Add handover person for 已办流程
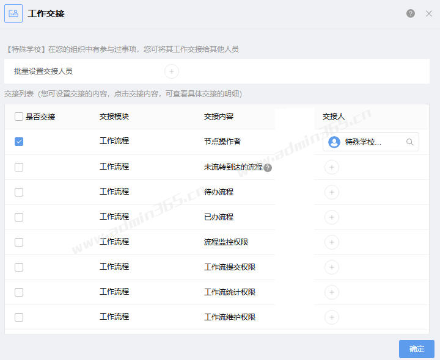Viewport: 440px width, 360px height. pos(332,217)
